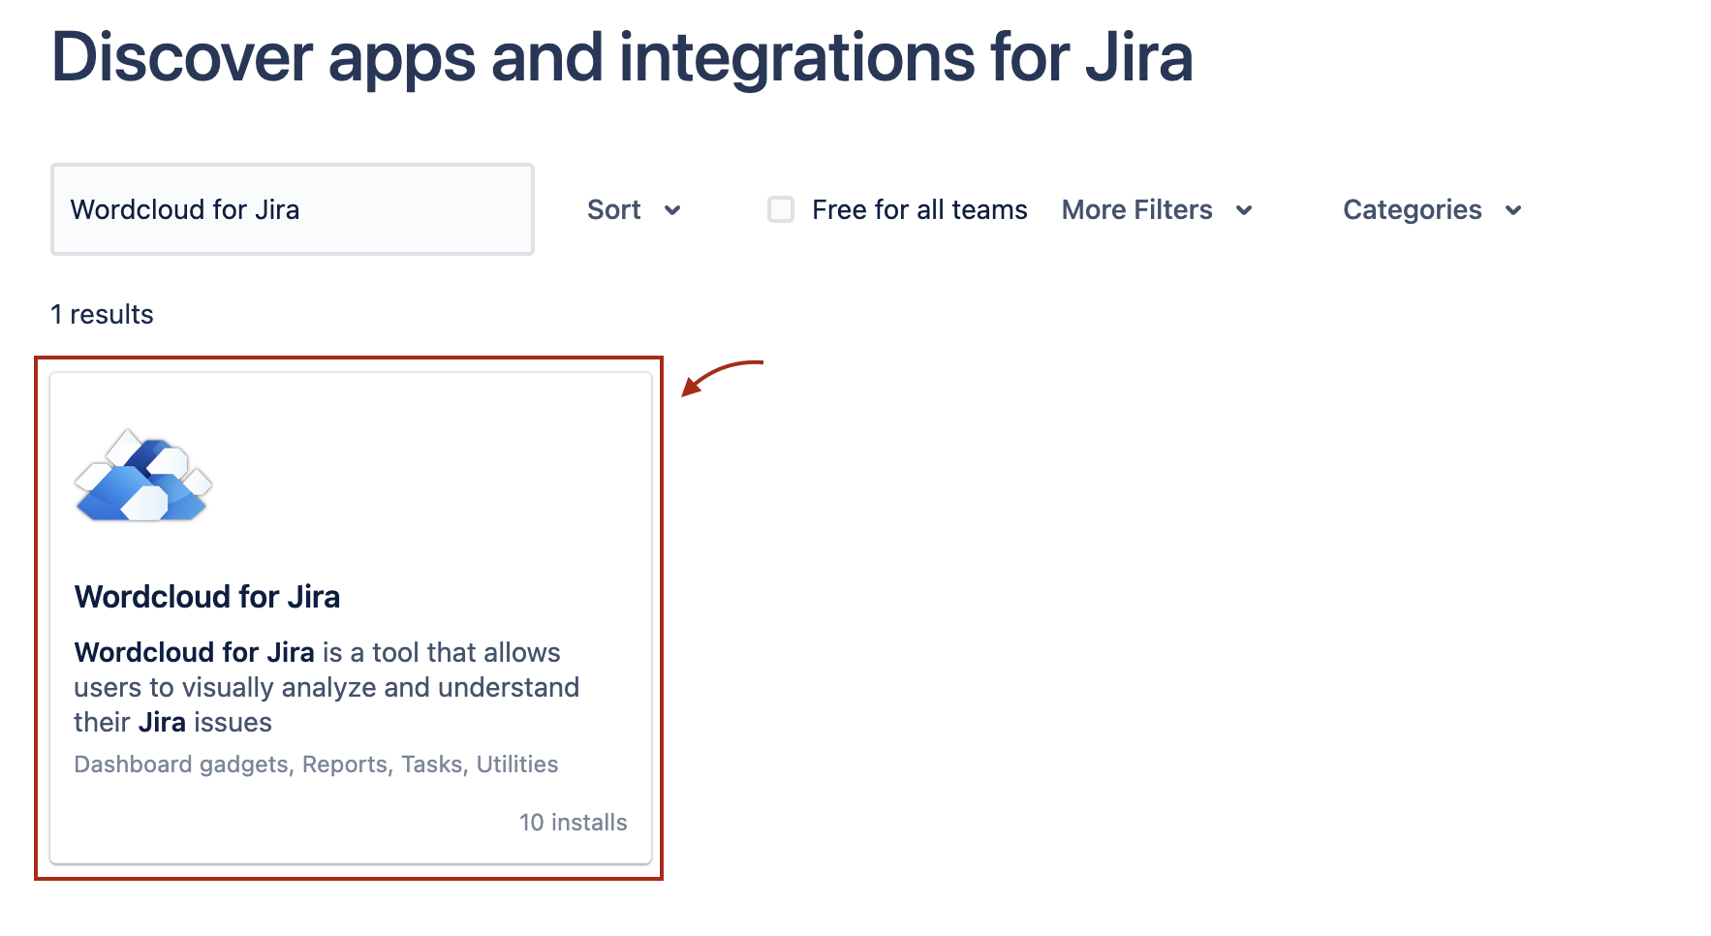Click the 'Reports' category tag on card
Screen dimensions: 1711x936
(345, 764)
